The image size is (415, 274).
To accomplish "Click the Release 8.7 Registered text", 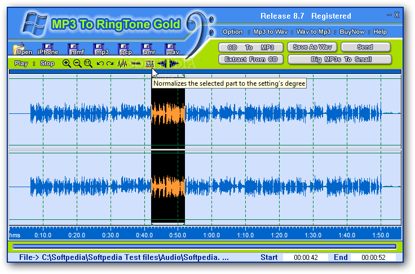I will [306, 16].
